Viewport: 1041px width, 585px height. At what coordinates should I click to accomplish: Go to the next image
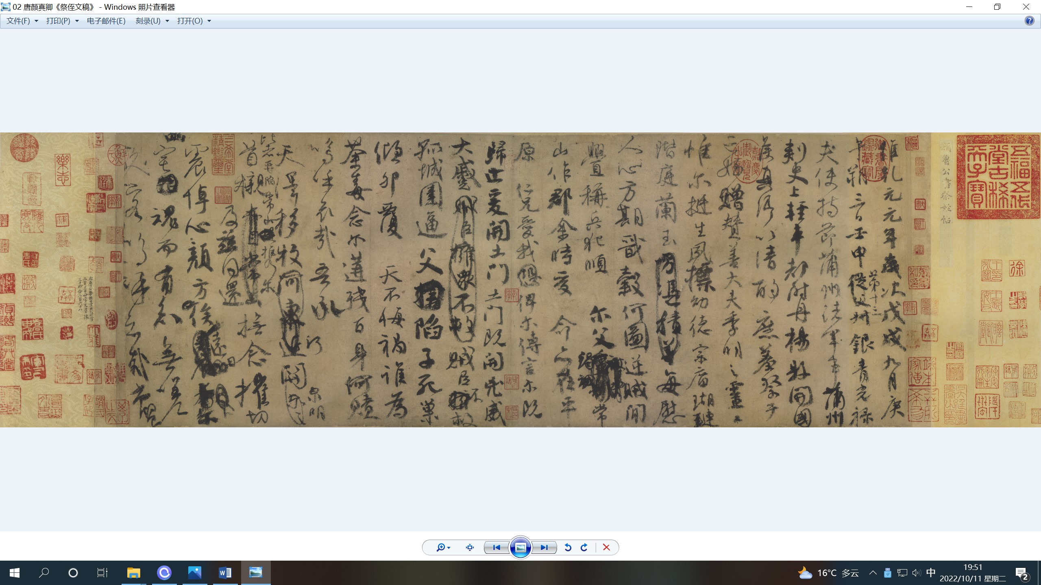point(544,548)
